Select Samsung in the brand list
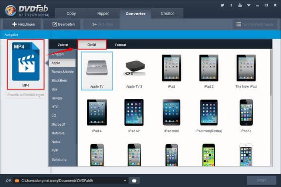 tap(59, 159)
